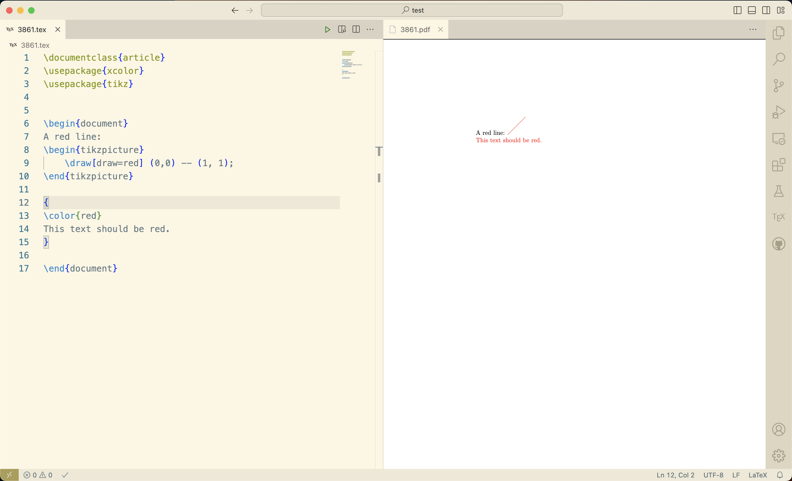Screen dimensions: 792x481
Task: Click the Ln 12, Col 2 indicator
Action: point(675,475)
